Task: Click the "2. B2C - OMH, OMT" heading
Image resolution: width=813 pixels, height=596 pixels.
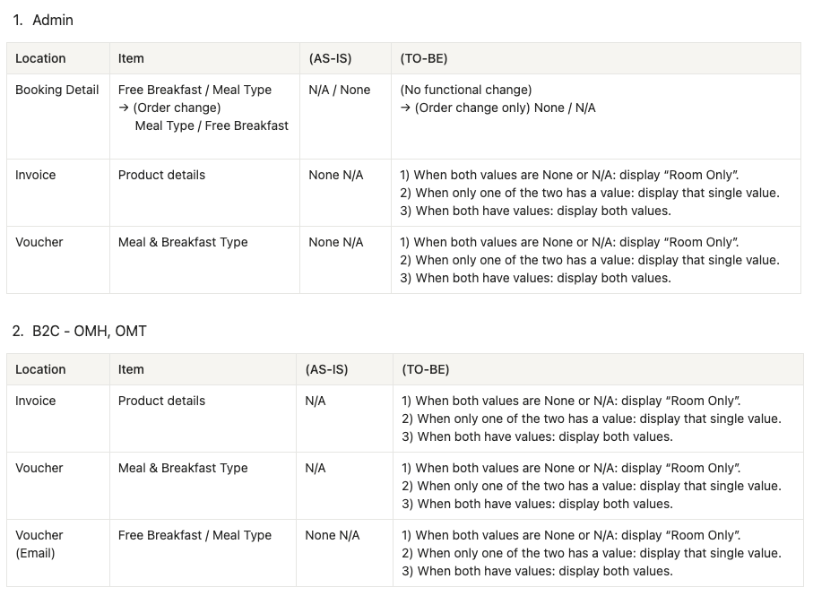Action: point(80,331)
